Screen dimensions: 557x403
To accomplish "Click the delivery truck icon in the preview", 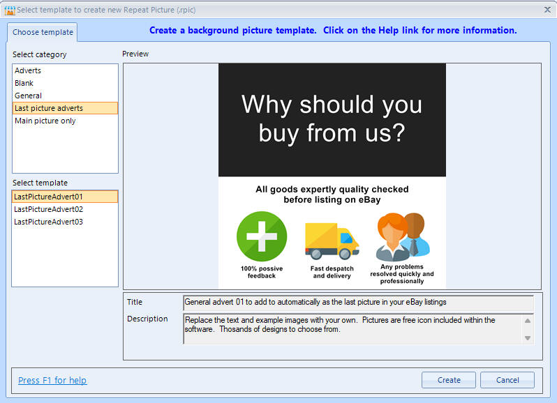I will [x=332, y=241].
